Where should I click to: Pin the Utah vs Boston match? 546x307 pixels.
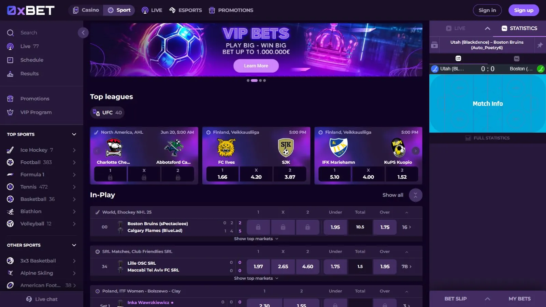540,45
